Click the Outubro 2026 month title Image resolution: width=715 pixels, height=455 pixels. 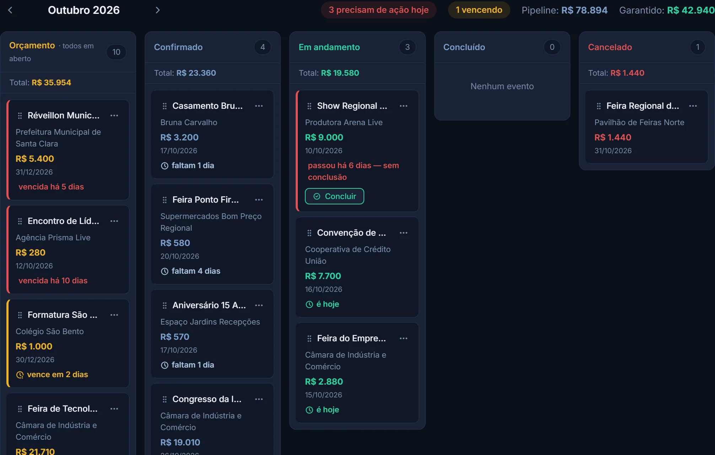pyautogui.click(x=84, y=10)
